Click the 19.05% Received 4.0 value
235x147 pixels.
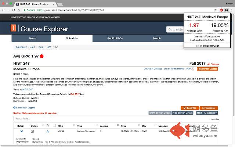pos(220,25)
